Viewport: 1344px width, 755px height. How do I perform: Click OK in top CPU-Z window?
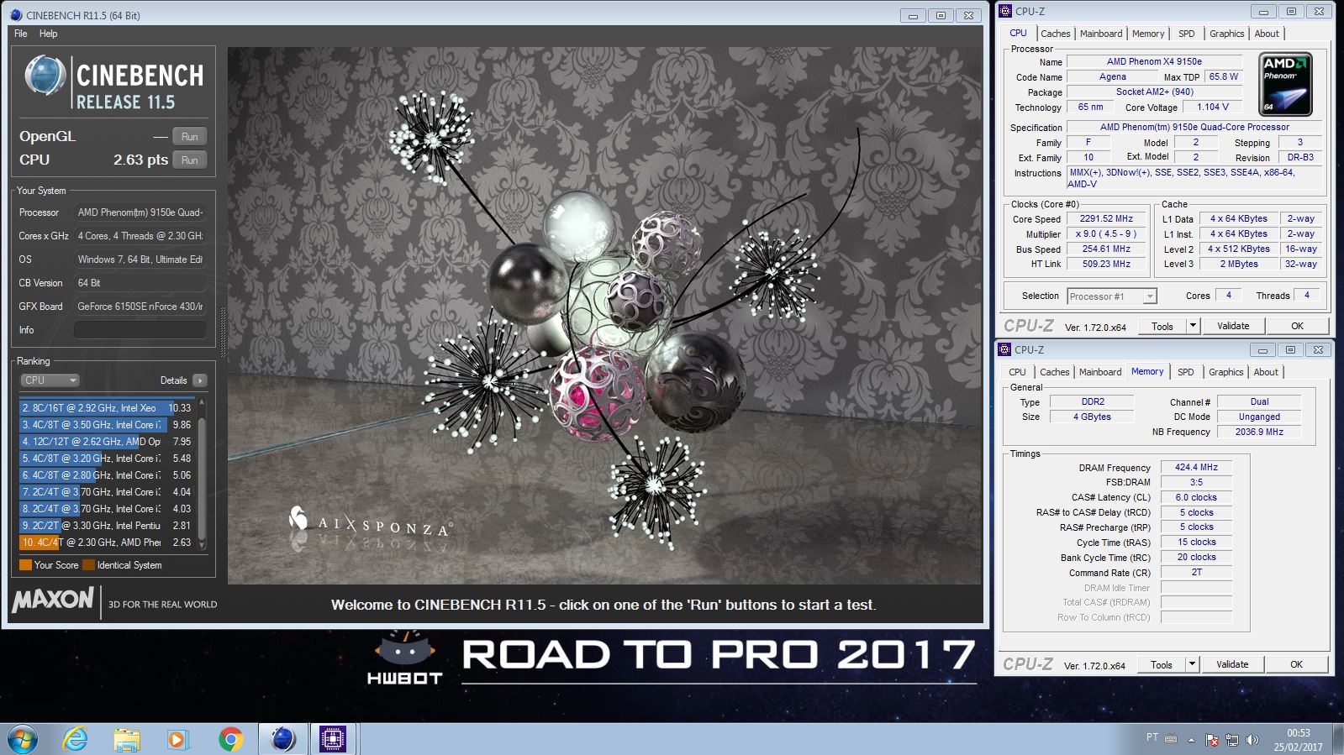1297,326
